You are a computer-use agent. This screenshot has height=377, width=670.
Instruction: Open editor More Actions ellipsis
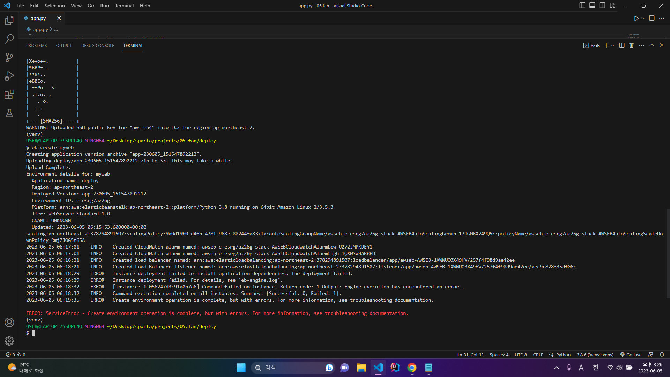click(662, 18)
